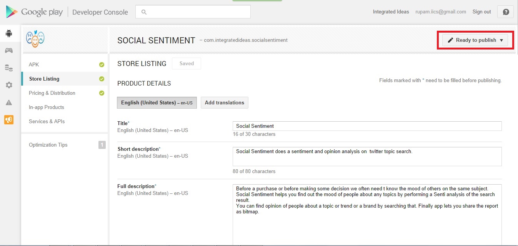Click the package name com.integratedideas.socialsentiment

246,40
